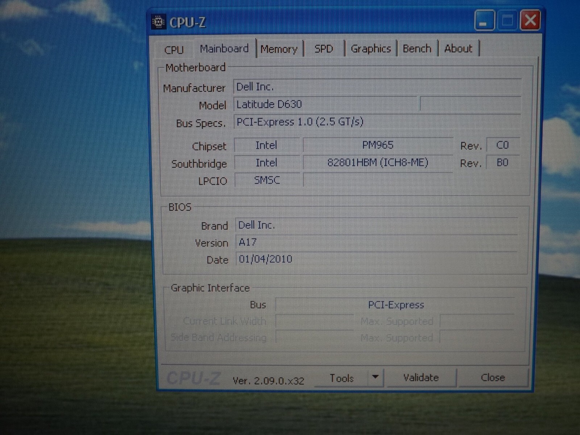
Task: Click the CPU-Z title bar icon
Action: coord(158,22)
